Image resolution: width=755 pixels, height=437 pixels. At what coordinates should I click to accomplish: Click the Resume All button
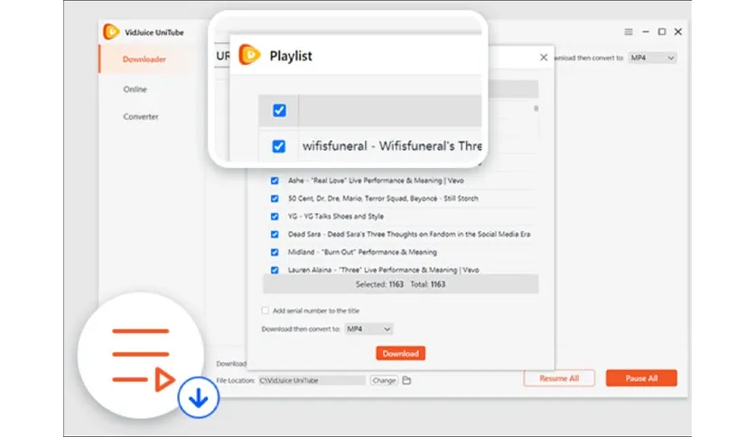tap(559, 378)
